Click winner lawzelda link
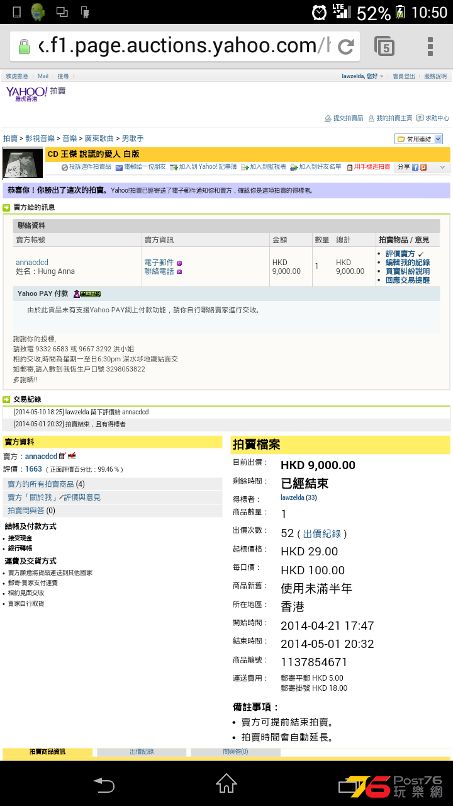This screenshot has height=806, width=453. click(292, 497)
